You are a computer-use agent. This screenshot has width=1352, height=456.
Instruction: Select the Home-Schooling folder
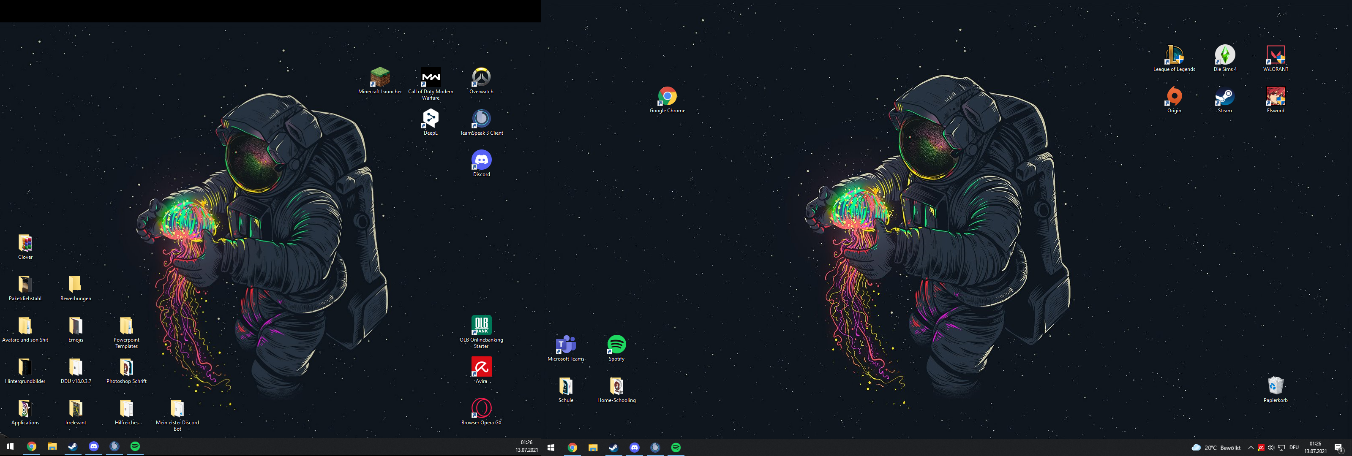pos(617,390)
